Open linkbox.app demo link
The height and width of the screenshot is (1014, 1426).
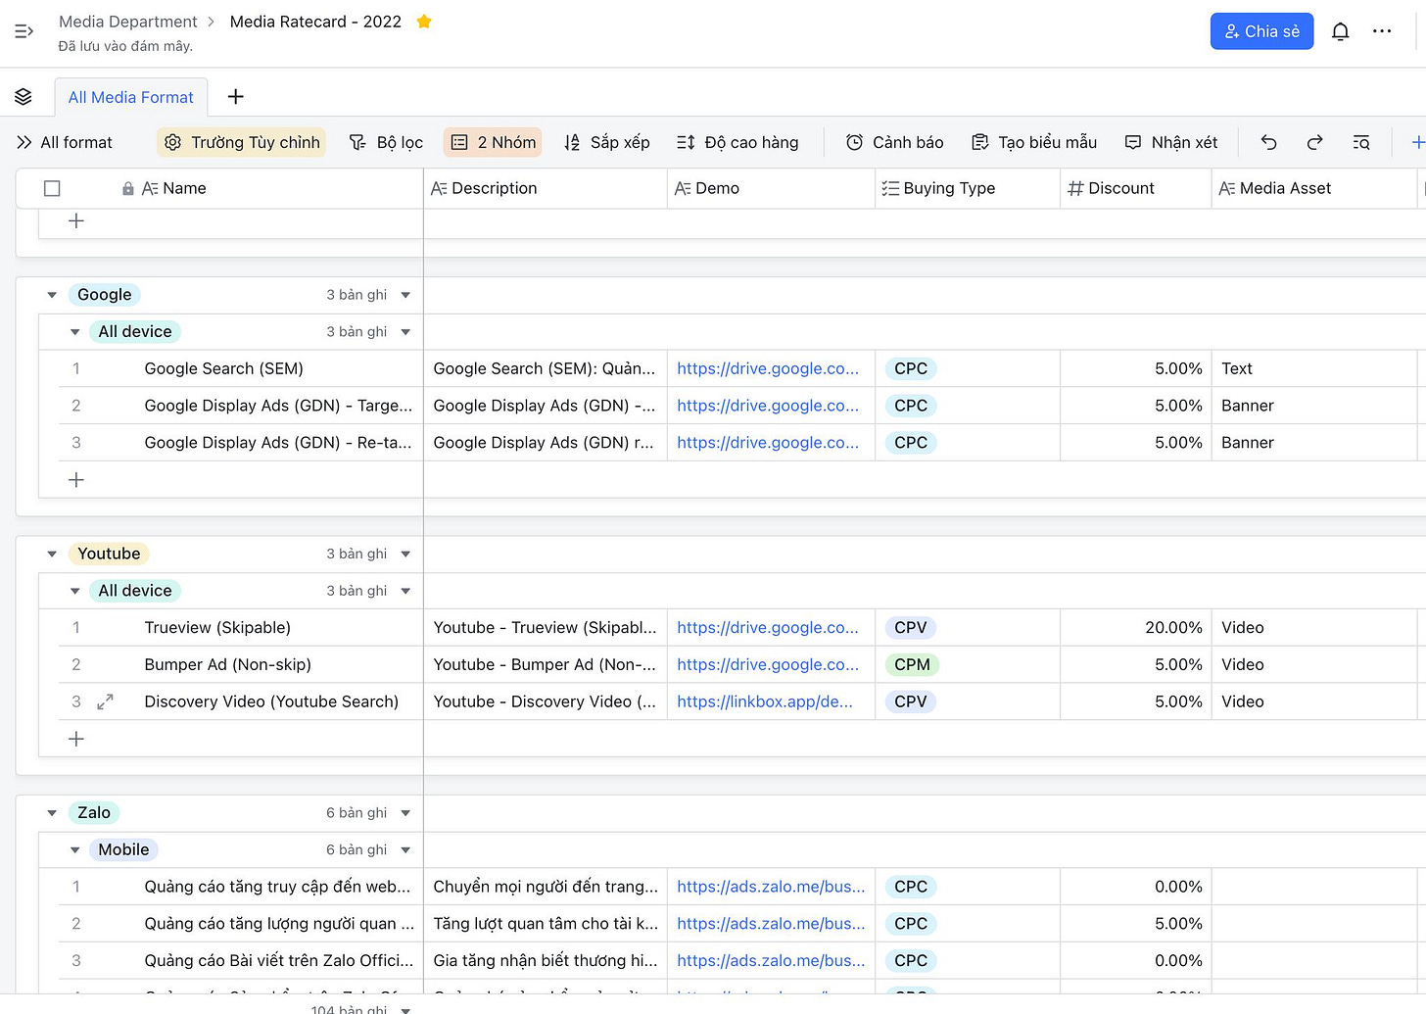[765, 701]
